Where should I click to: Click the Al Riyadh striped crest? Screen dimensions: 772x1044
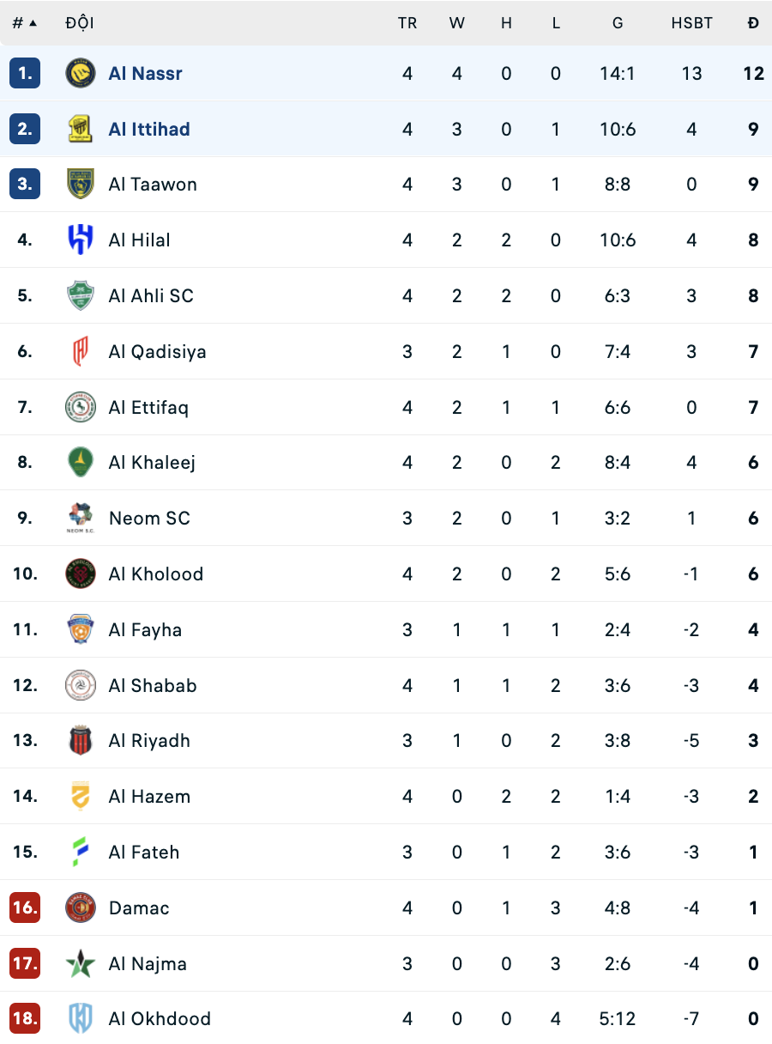click(x=81, y=740)
